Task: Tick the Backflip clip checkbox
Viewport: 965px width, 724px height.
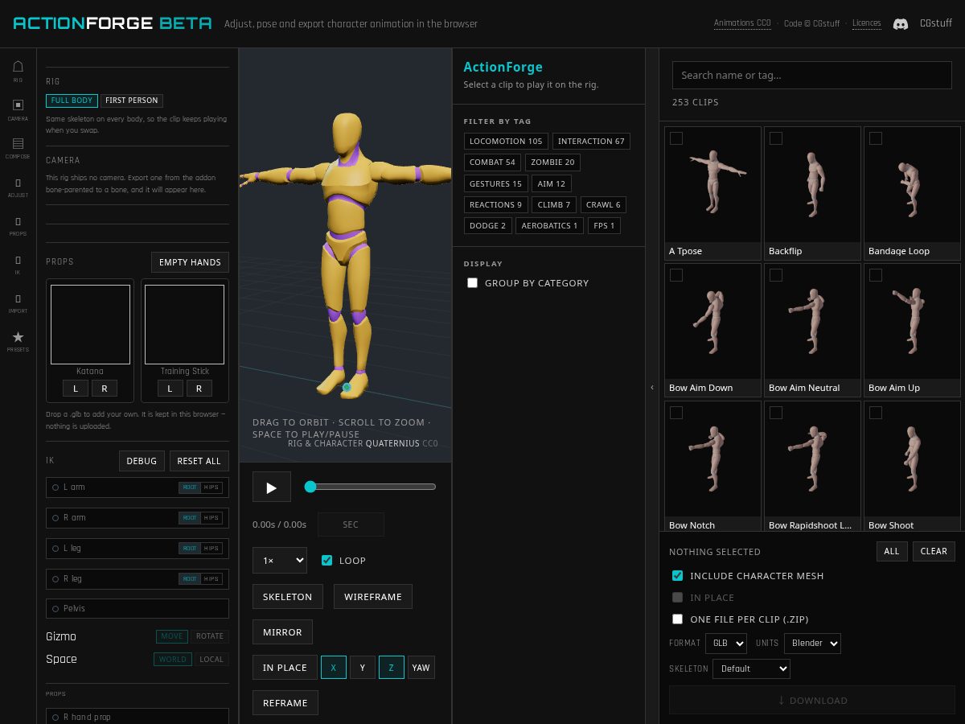Action: coord(776,138)
